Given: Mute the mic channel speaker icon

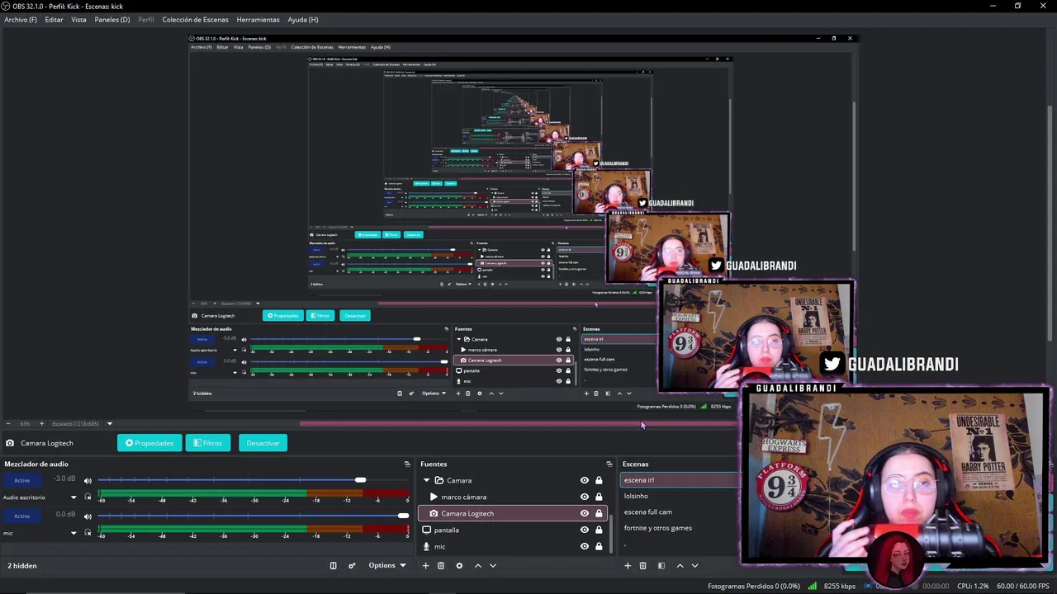Looking at the screenshot, I should (x=88, y=516).
